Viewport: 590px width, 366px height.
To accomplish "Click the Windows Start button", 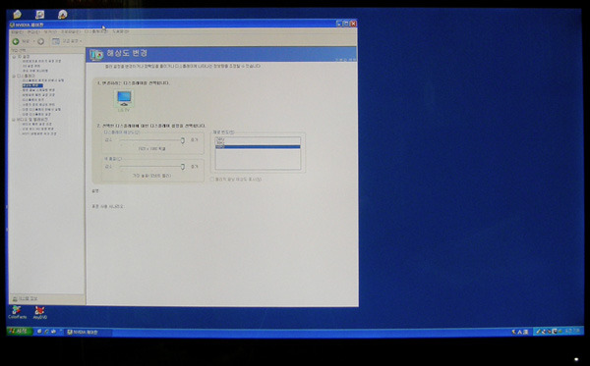I will coord(20,332).
